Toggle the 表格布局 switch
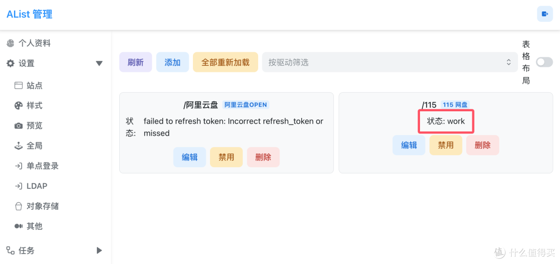 pyautogui.click(x=544, y=62)
